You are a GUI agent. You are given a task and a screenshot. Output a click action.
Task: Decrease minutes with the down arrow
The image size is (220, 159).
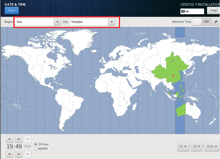[18, 154]
